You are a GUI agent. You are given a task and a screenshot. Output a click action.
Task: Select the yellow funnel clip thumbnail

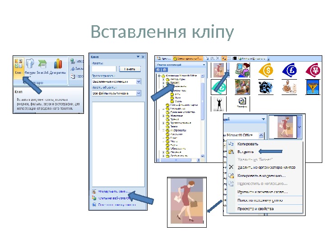click(x=313, y=87)
